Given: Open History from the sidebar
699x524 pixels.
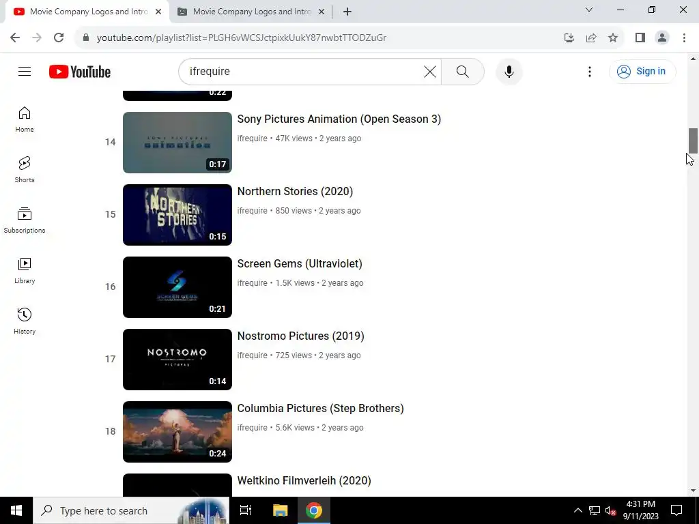Looking at the screenshot, I should (x=25, y=321).
